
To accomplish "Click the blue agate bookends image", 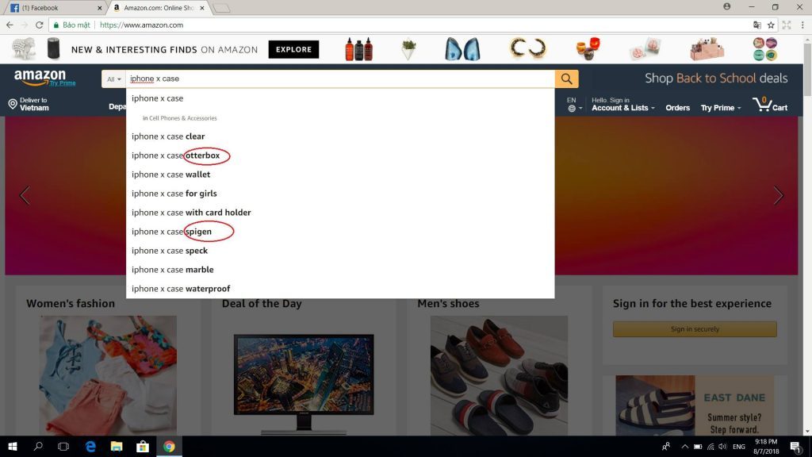I will 462,49.
